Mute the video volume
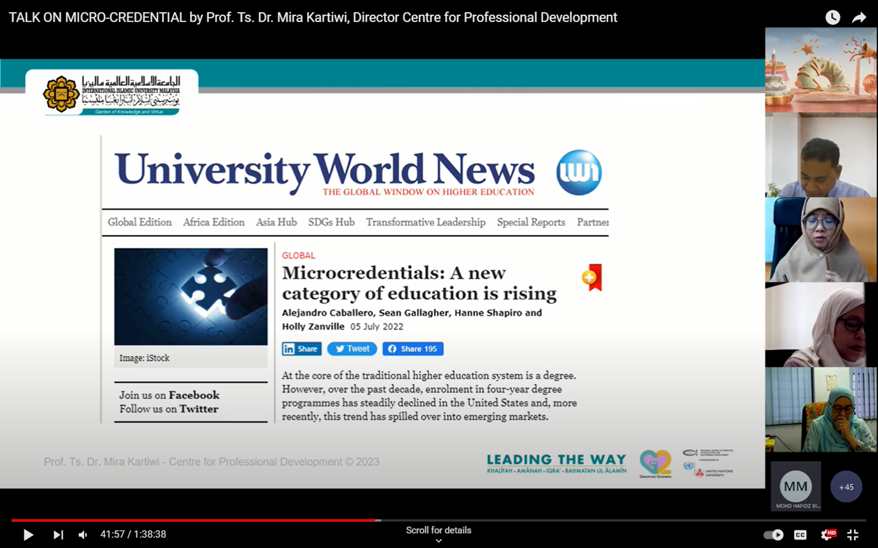Image resolution: width=878 pixels, height=548 pixels. (83, 534)
